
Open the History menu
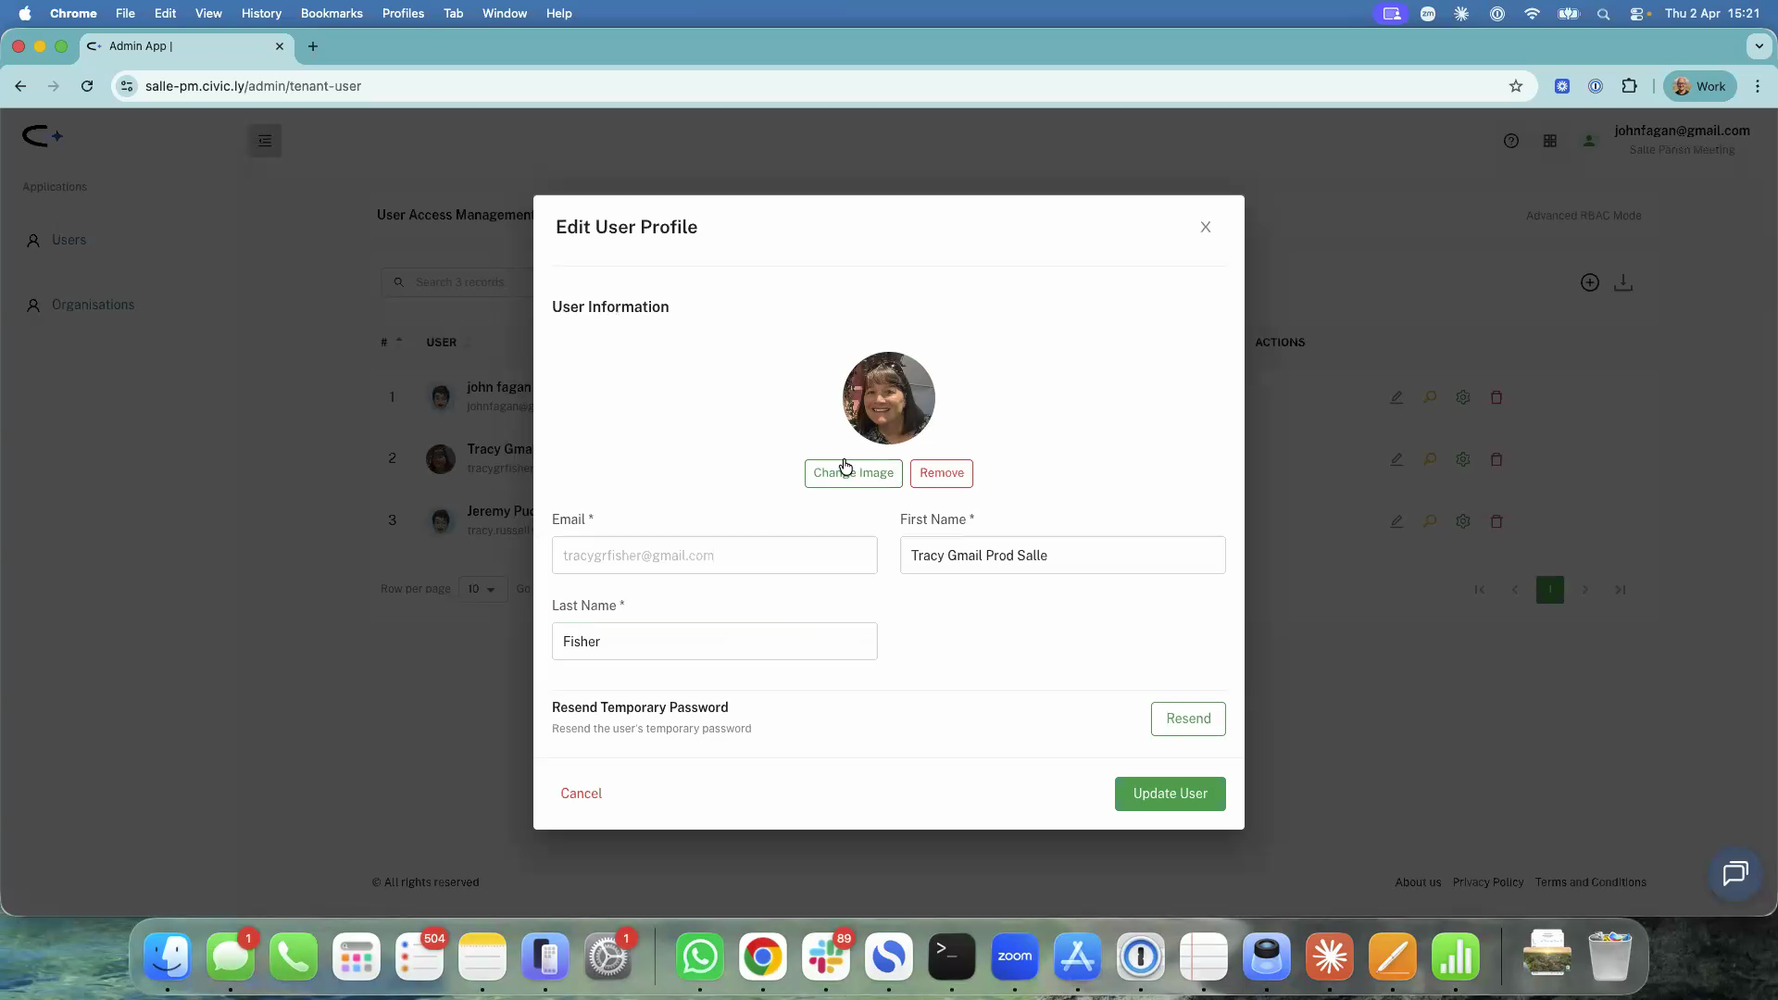(x=261, y=13)
